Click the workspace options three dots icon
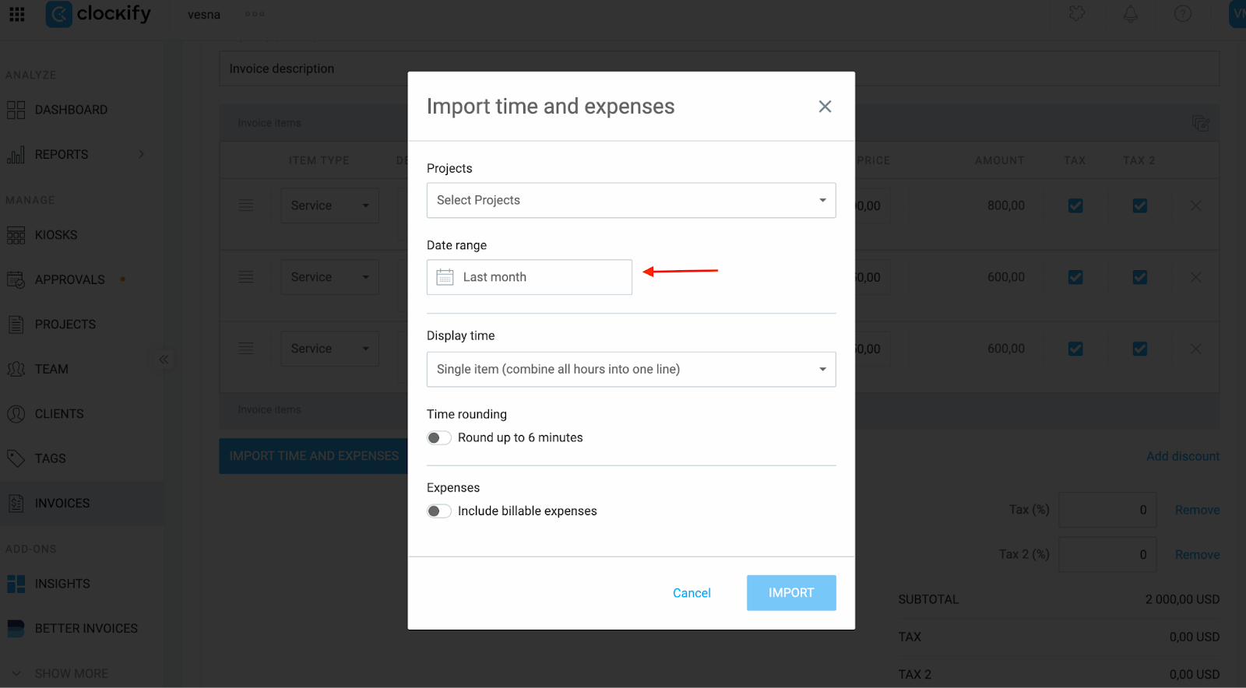This screenshot has width=1246, height=688. 255,14
